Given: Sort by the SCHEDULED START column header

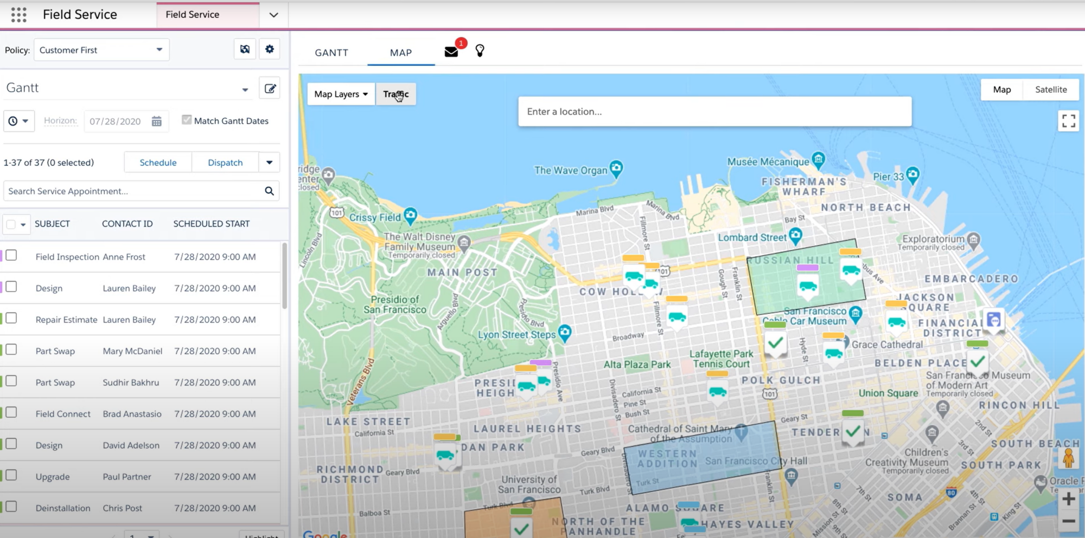Looking at the screenshot, I should point(212,224).
